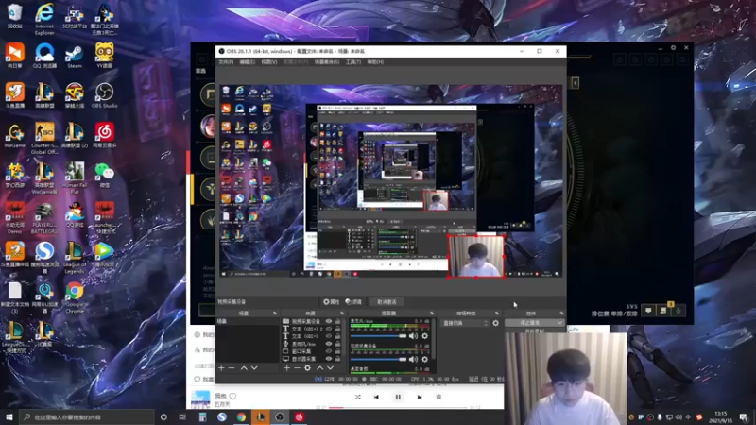Screen dimensions: 756x425
Task: Pop out the scenes dock panel
Action: pyautogui.click(x=275, y=314)
